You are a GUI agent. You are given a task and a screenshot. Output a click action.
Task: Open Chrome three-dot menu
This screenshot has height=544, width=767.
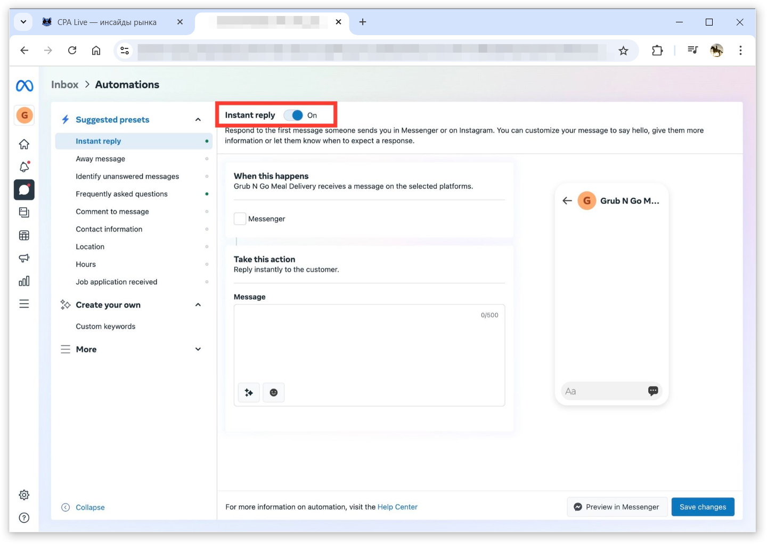[x=740, y=50]
